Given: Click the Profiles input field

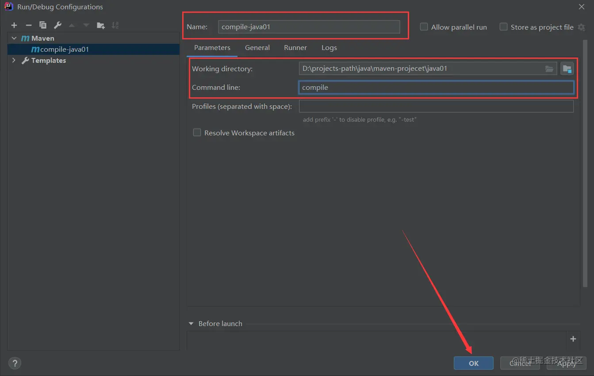Looking at the screenshot, I should [436, 106].
